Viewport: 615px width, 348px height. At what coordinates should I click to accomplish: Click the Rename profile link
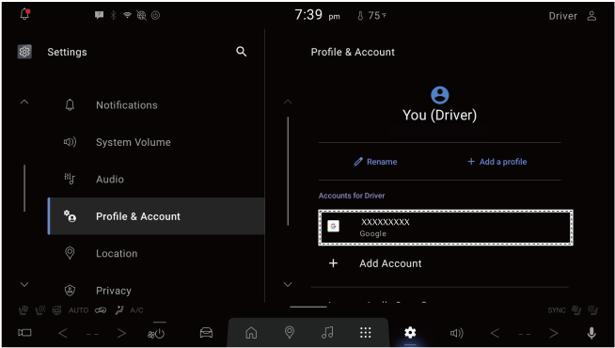(x=375, y=162)
